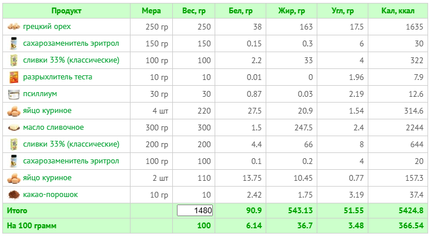Click the per-100-gram carbs value 3.48

tap(356, 226)
